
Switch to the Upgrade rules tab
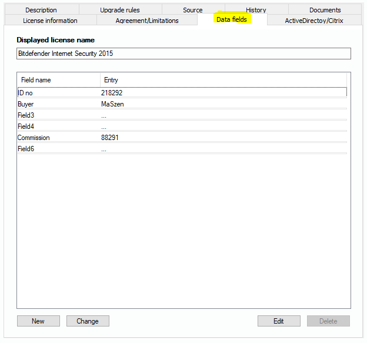coord(120,10)
